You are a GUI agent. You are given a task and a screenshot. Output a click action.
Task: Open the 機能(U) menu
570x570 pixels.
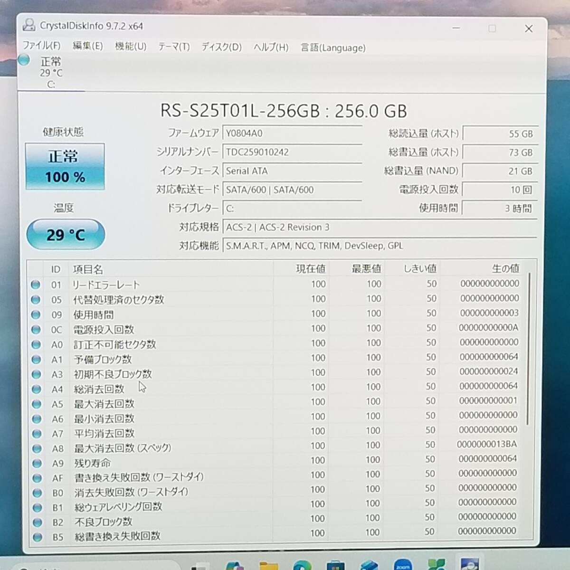131,46
